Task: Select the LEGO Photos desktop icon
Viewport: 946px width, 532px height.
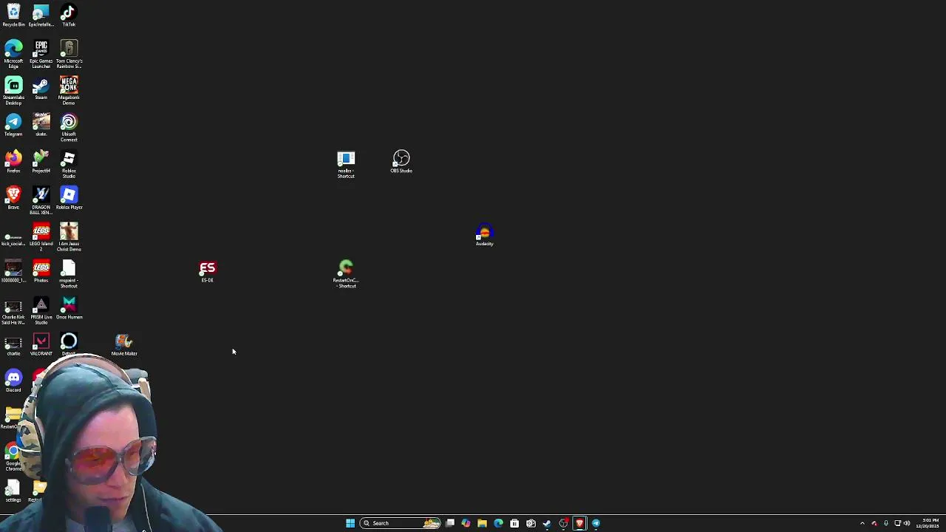Action: point(41,271)
